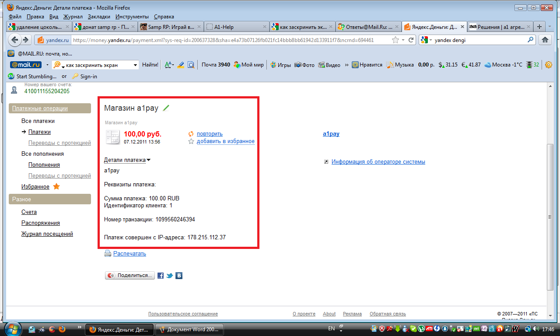Click the orange repeat-payment arrows icon
This screenshot has width=560, height=336.
[191, 134]
